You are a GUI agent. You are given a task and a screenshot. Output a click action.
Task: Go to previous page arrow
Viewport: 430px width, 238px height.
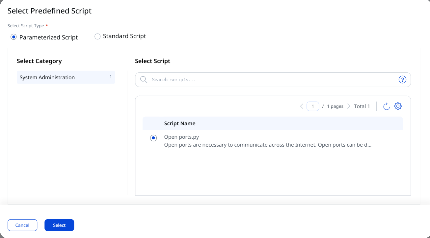302,106
